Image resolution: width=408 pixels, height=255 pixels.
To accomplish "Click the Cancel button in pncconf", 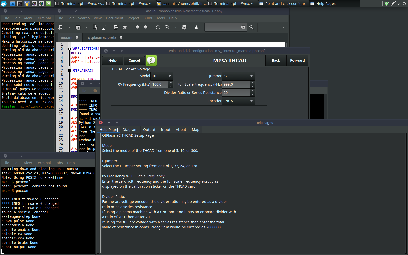I will coord(134,60).
